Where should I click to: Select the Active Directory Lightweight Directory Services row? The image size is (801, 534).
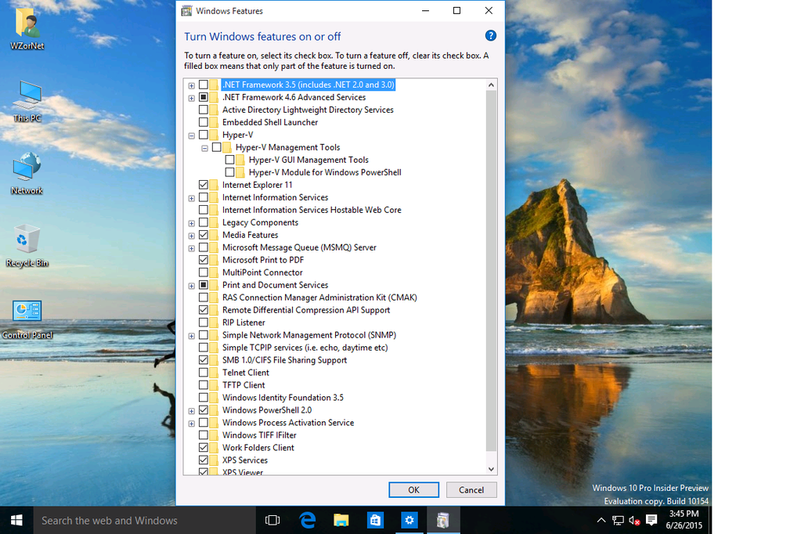[x=308, y=110]
